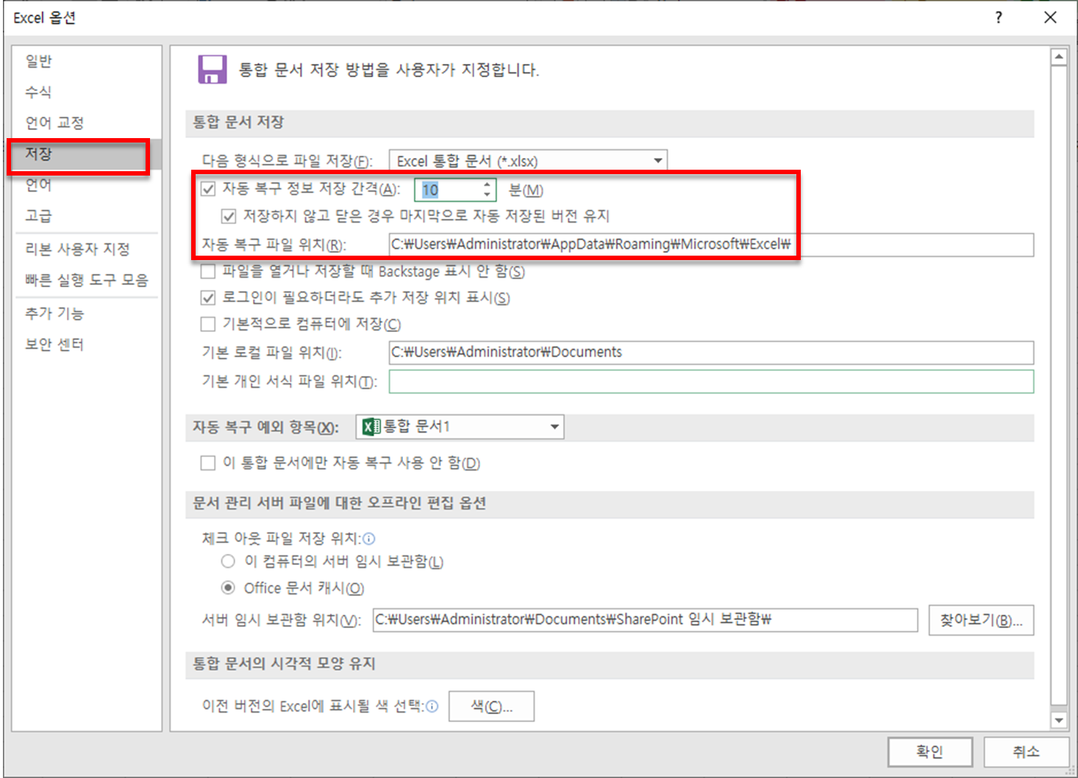Open the 수식 options category
Image resolution: width=1078 pixels, height=778 pixels.
[87, 93]
